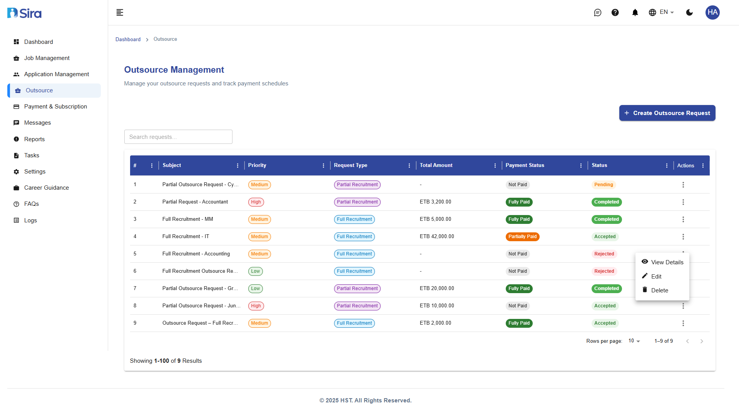Open the chat messages icon in header

(597, 13)
